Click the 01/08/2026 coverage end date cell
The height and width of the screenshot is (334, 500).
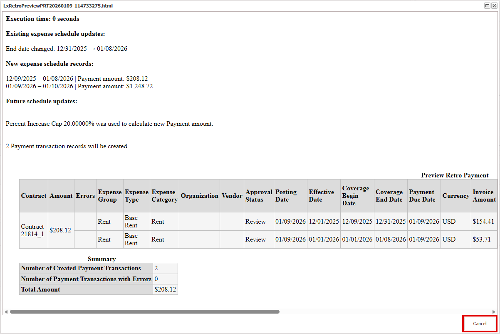(391, 239)
